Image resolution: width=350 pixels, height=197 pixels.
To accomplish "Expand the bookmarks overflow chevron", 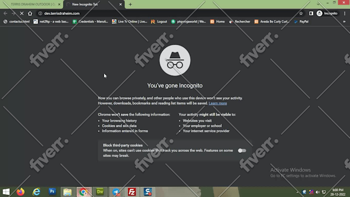I will coord(344,22).
